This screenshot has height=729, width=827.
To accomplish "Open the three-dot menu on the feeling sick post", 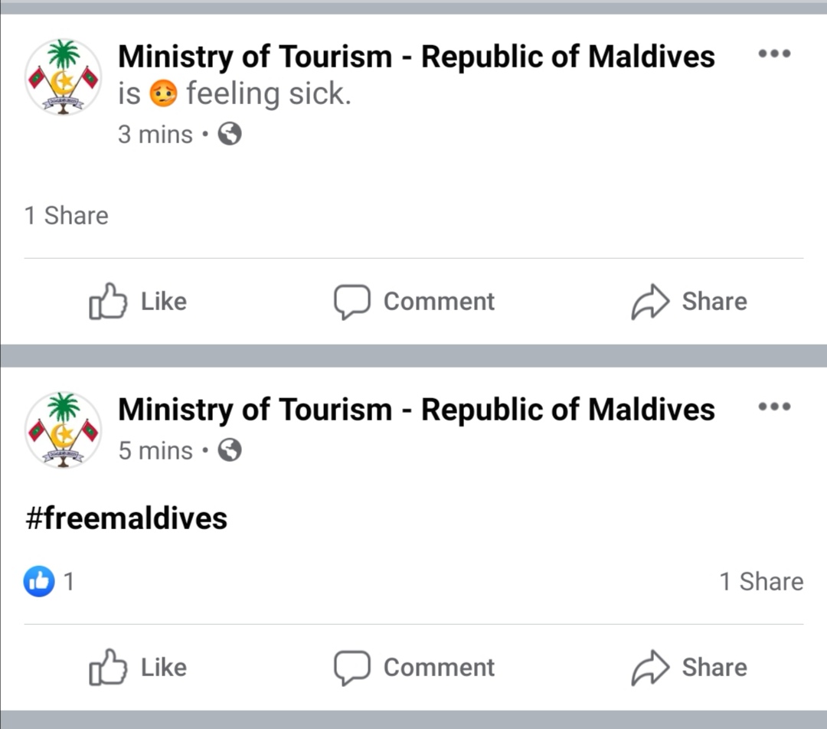I will click(x=774, y=54).
